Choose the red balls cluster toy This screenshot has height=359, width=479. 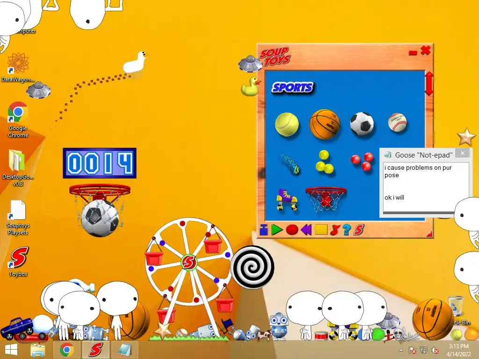point(363,161)
